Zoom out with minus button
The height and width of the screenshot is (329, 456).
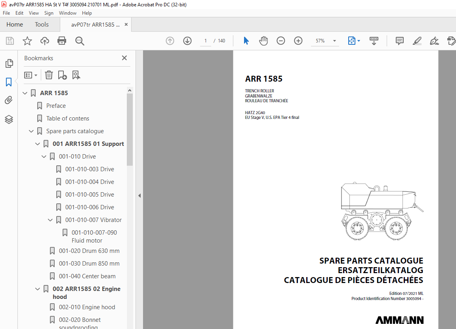pos(280,41)
